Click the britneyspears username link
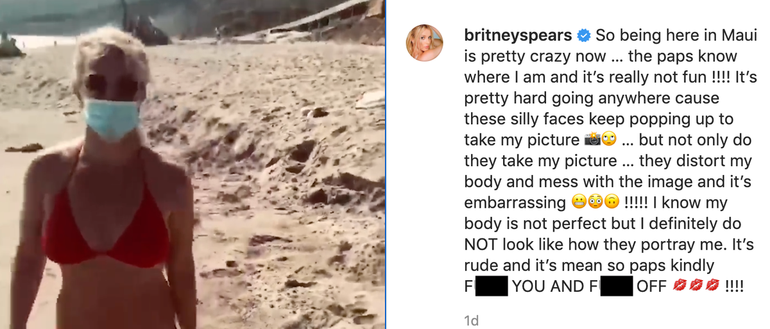 [518, 36]
